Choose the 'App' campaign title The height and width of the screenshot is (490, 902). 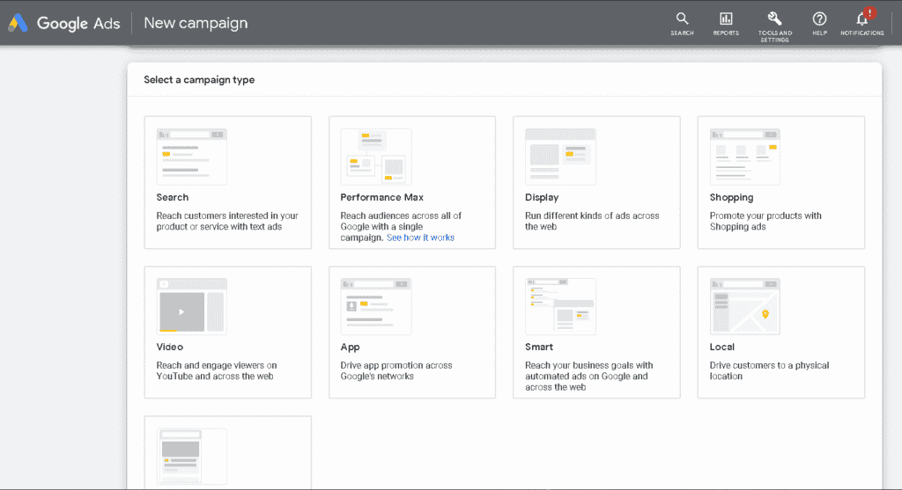pyautogui.click(x=350, y=347)
